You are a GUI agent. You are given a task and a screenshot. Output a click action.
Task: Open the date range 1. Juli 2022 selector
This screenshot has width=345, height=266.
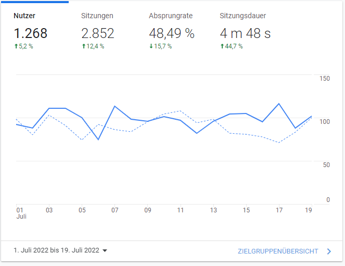point(56,250)
